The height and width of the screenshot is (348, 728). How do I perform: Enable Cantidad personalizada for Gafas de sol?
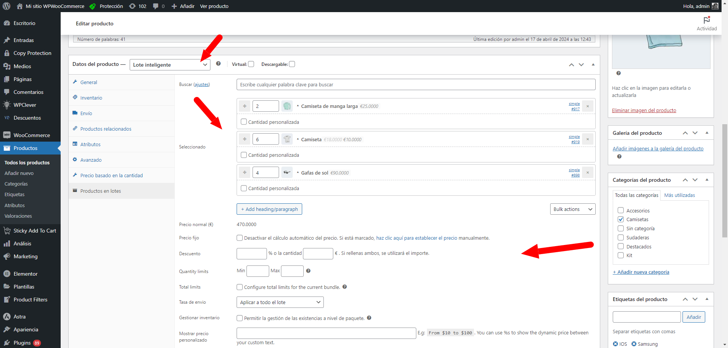coord(244,188)
